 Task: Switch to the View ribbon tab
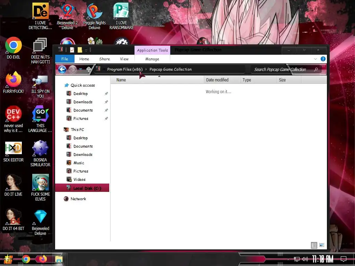point(124,59)
